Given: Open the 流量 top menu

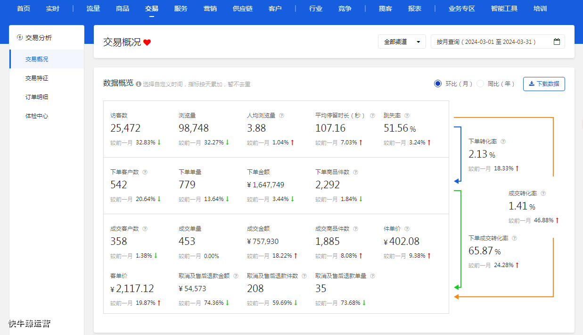Looking at the screenshot, I should [93, 8].
